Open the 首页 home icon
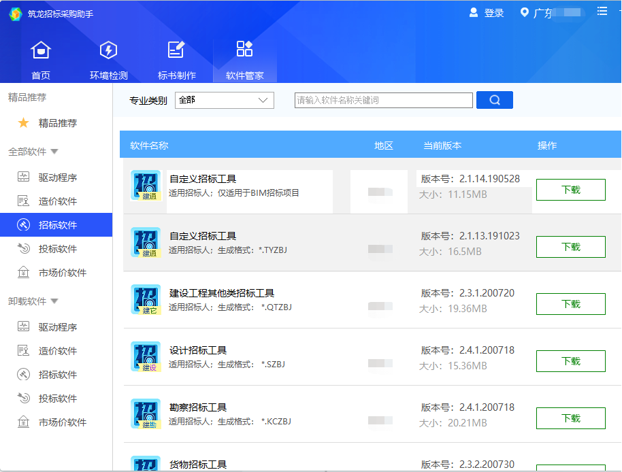Image resolution: width=622 pixels, height=472 pixels. [x=41, y=50]
